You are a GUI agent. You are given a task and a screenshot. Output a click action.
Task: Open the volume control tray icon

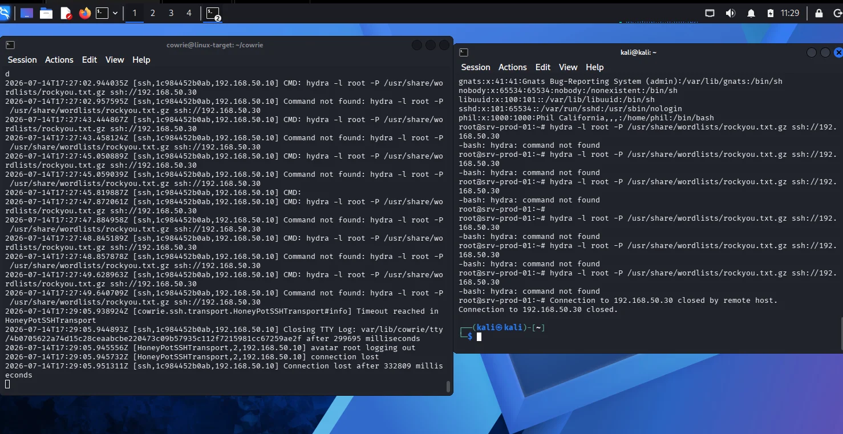[x=730, y=13]
